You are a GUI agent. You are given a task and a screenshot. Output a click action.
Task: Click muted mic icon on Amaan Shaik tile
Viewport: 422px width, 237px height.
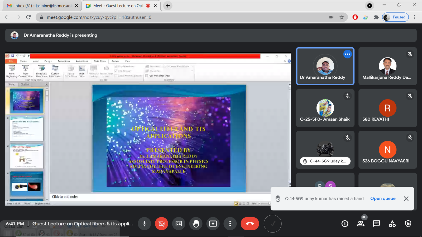point(348,96)
